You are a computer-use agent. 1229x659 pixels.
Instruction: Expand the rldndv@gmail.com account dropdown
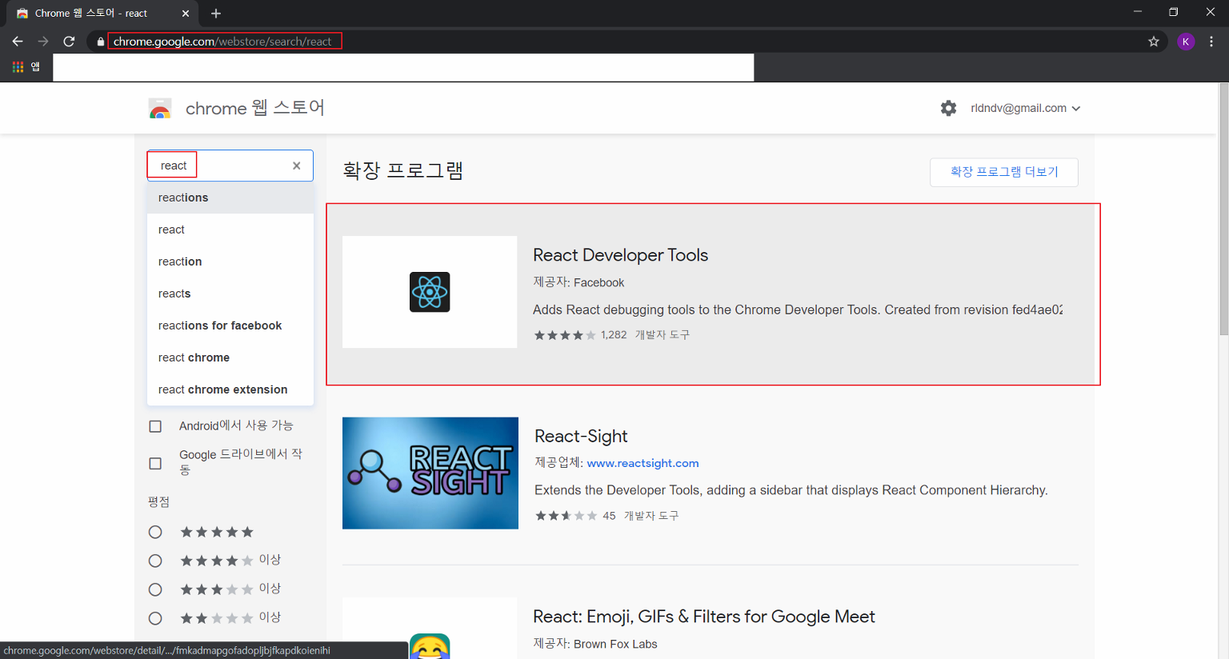click(1025, 108)
